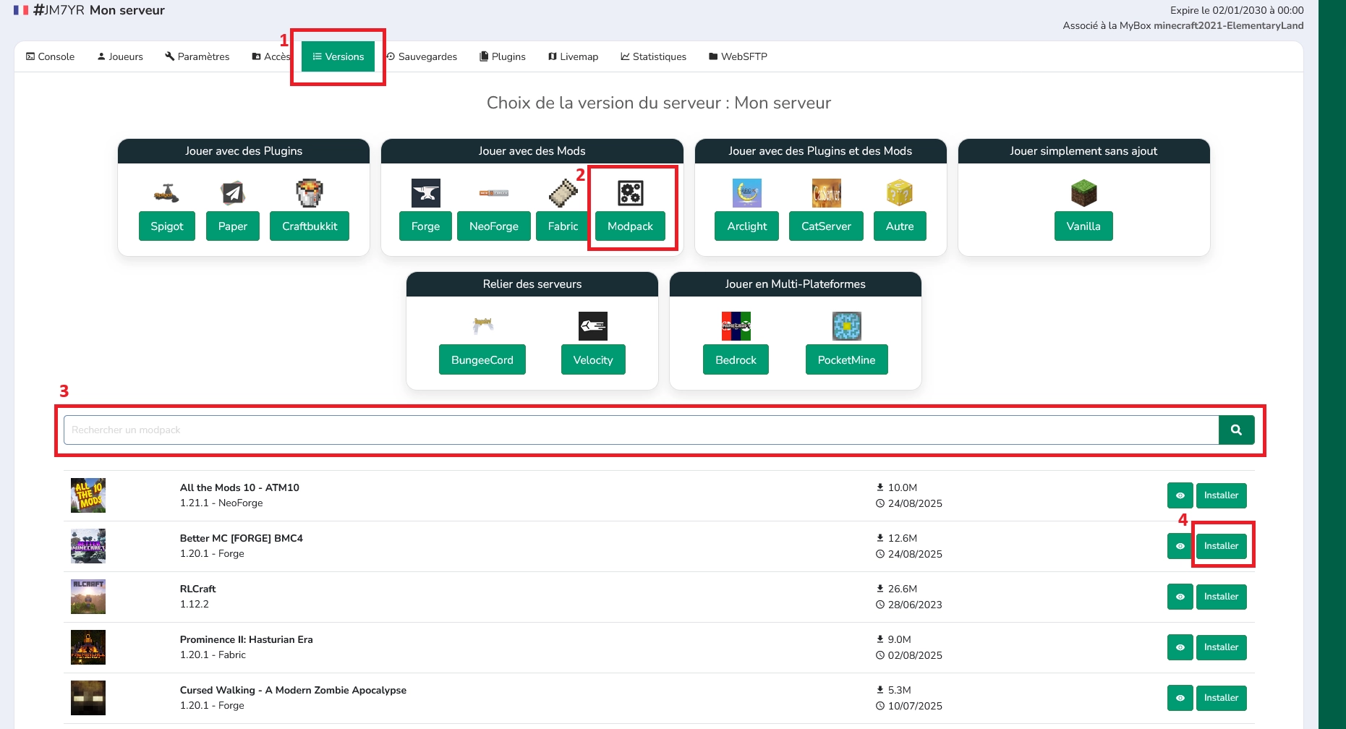The height and width of the screenshot is (729, 1346).
Task: Click 'minecraft2021-ElementaryLand' MyBox name
Action: coord(1229,25)
